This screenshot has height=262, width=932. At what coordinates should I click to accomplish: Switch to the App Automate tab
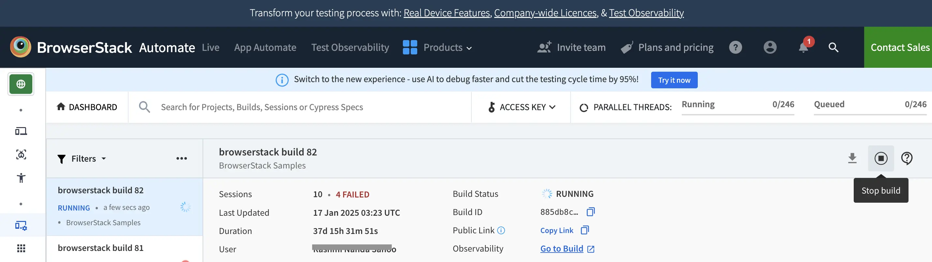pos(265,47)
